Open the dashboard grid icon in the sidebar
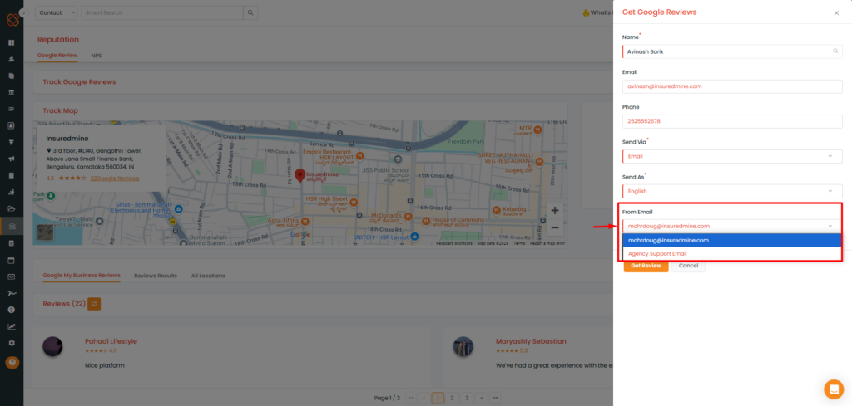 tap(12, 43)
